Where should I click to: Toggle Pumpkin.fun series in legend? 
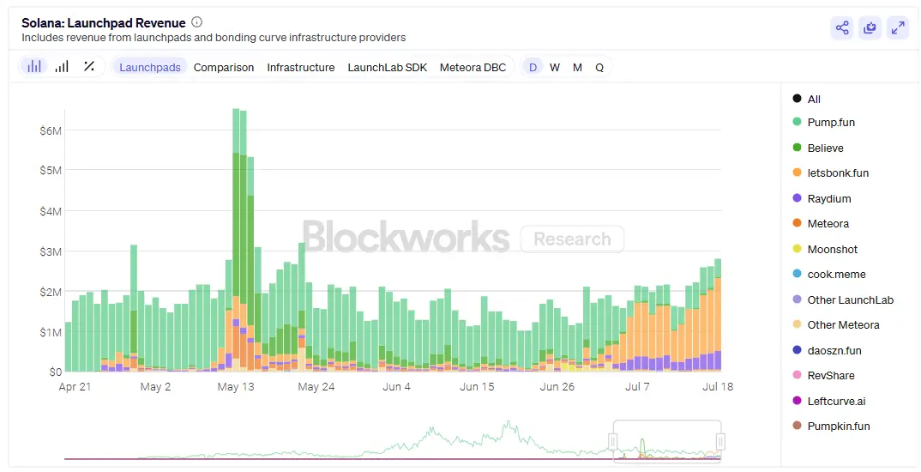point(831,426)
